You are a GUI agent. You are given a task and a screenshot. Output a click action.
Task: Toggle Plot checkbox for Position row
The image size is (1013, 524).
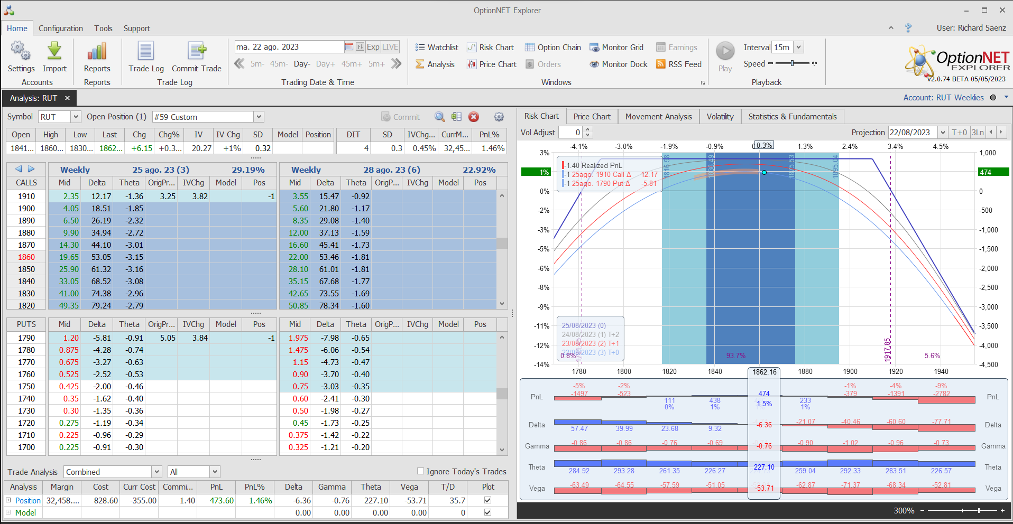coord(487,500)
